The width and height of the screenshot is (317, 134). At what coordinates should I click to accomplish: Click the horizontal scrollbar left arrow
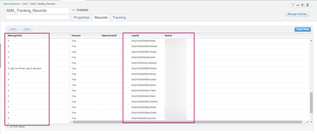pyautogui.click(x=71, y=122)
